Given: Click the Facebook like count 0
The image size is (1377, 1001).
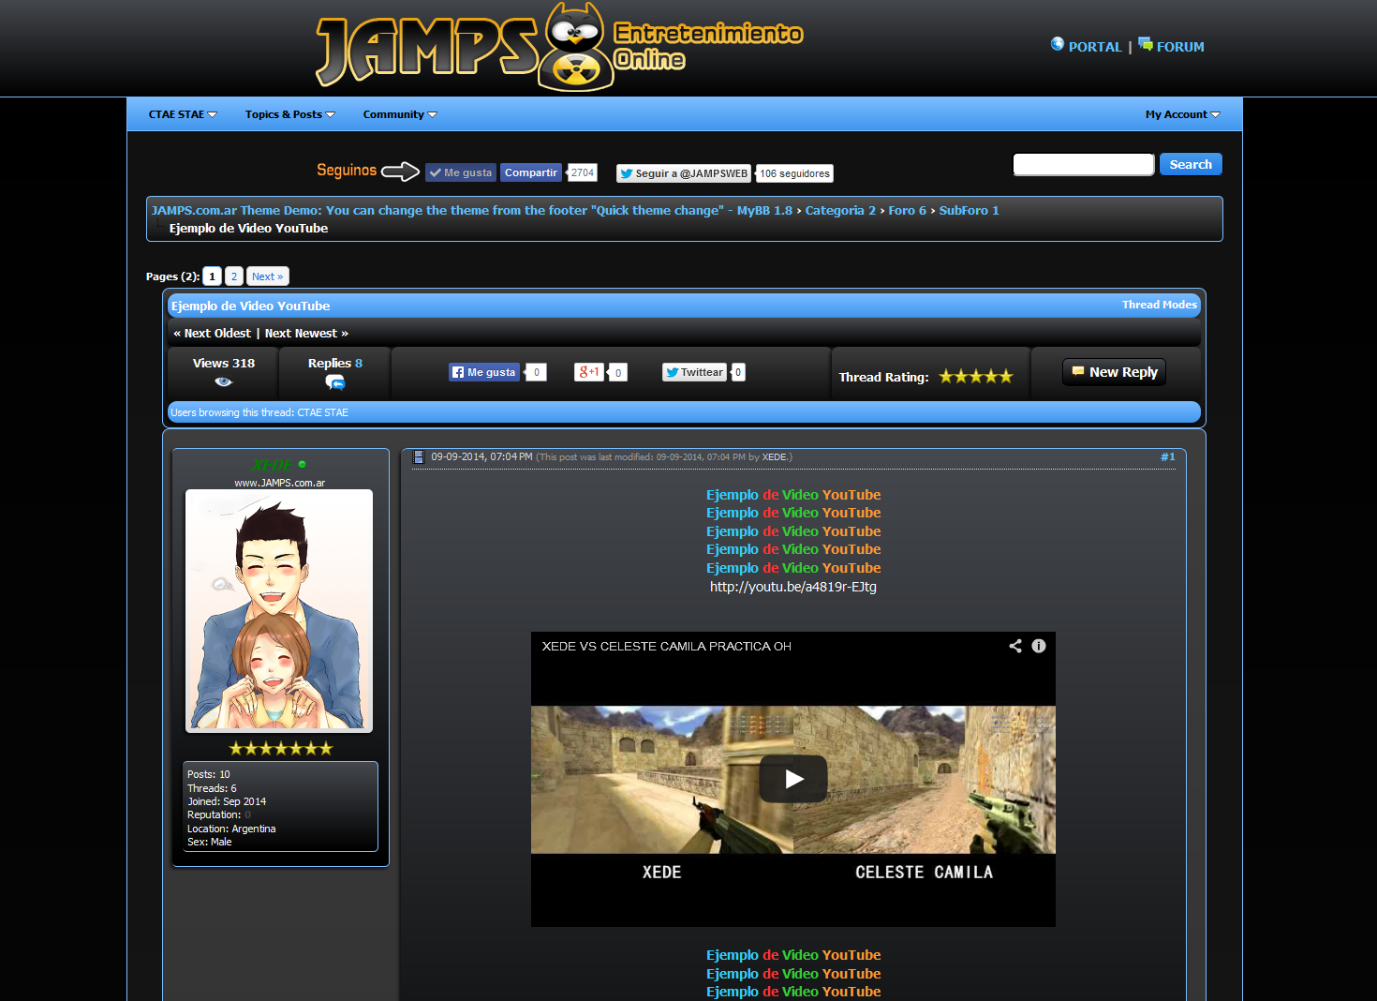Looking at the screenshot, I should 536,372.
